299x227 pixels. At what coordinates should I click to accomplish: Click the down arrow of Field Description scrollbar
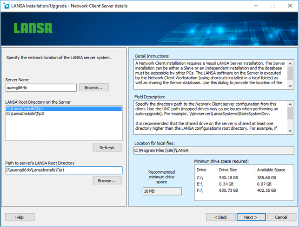click(290, 130)
